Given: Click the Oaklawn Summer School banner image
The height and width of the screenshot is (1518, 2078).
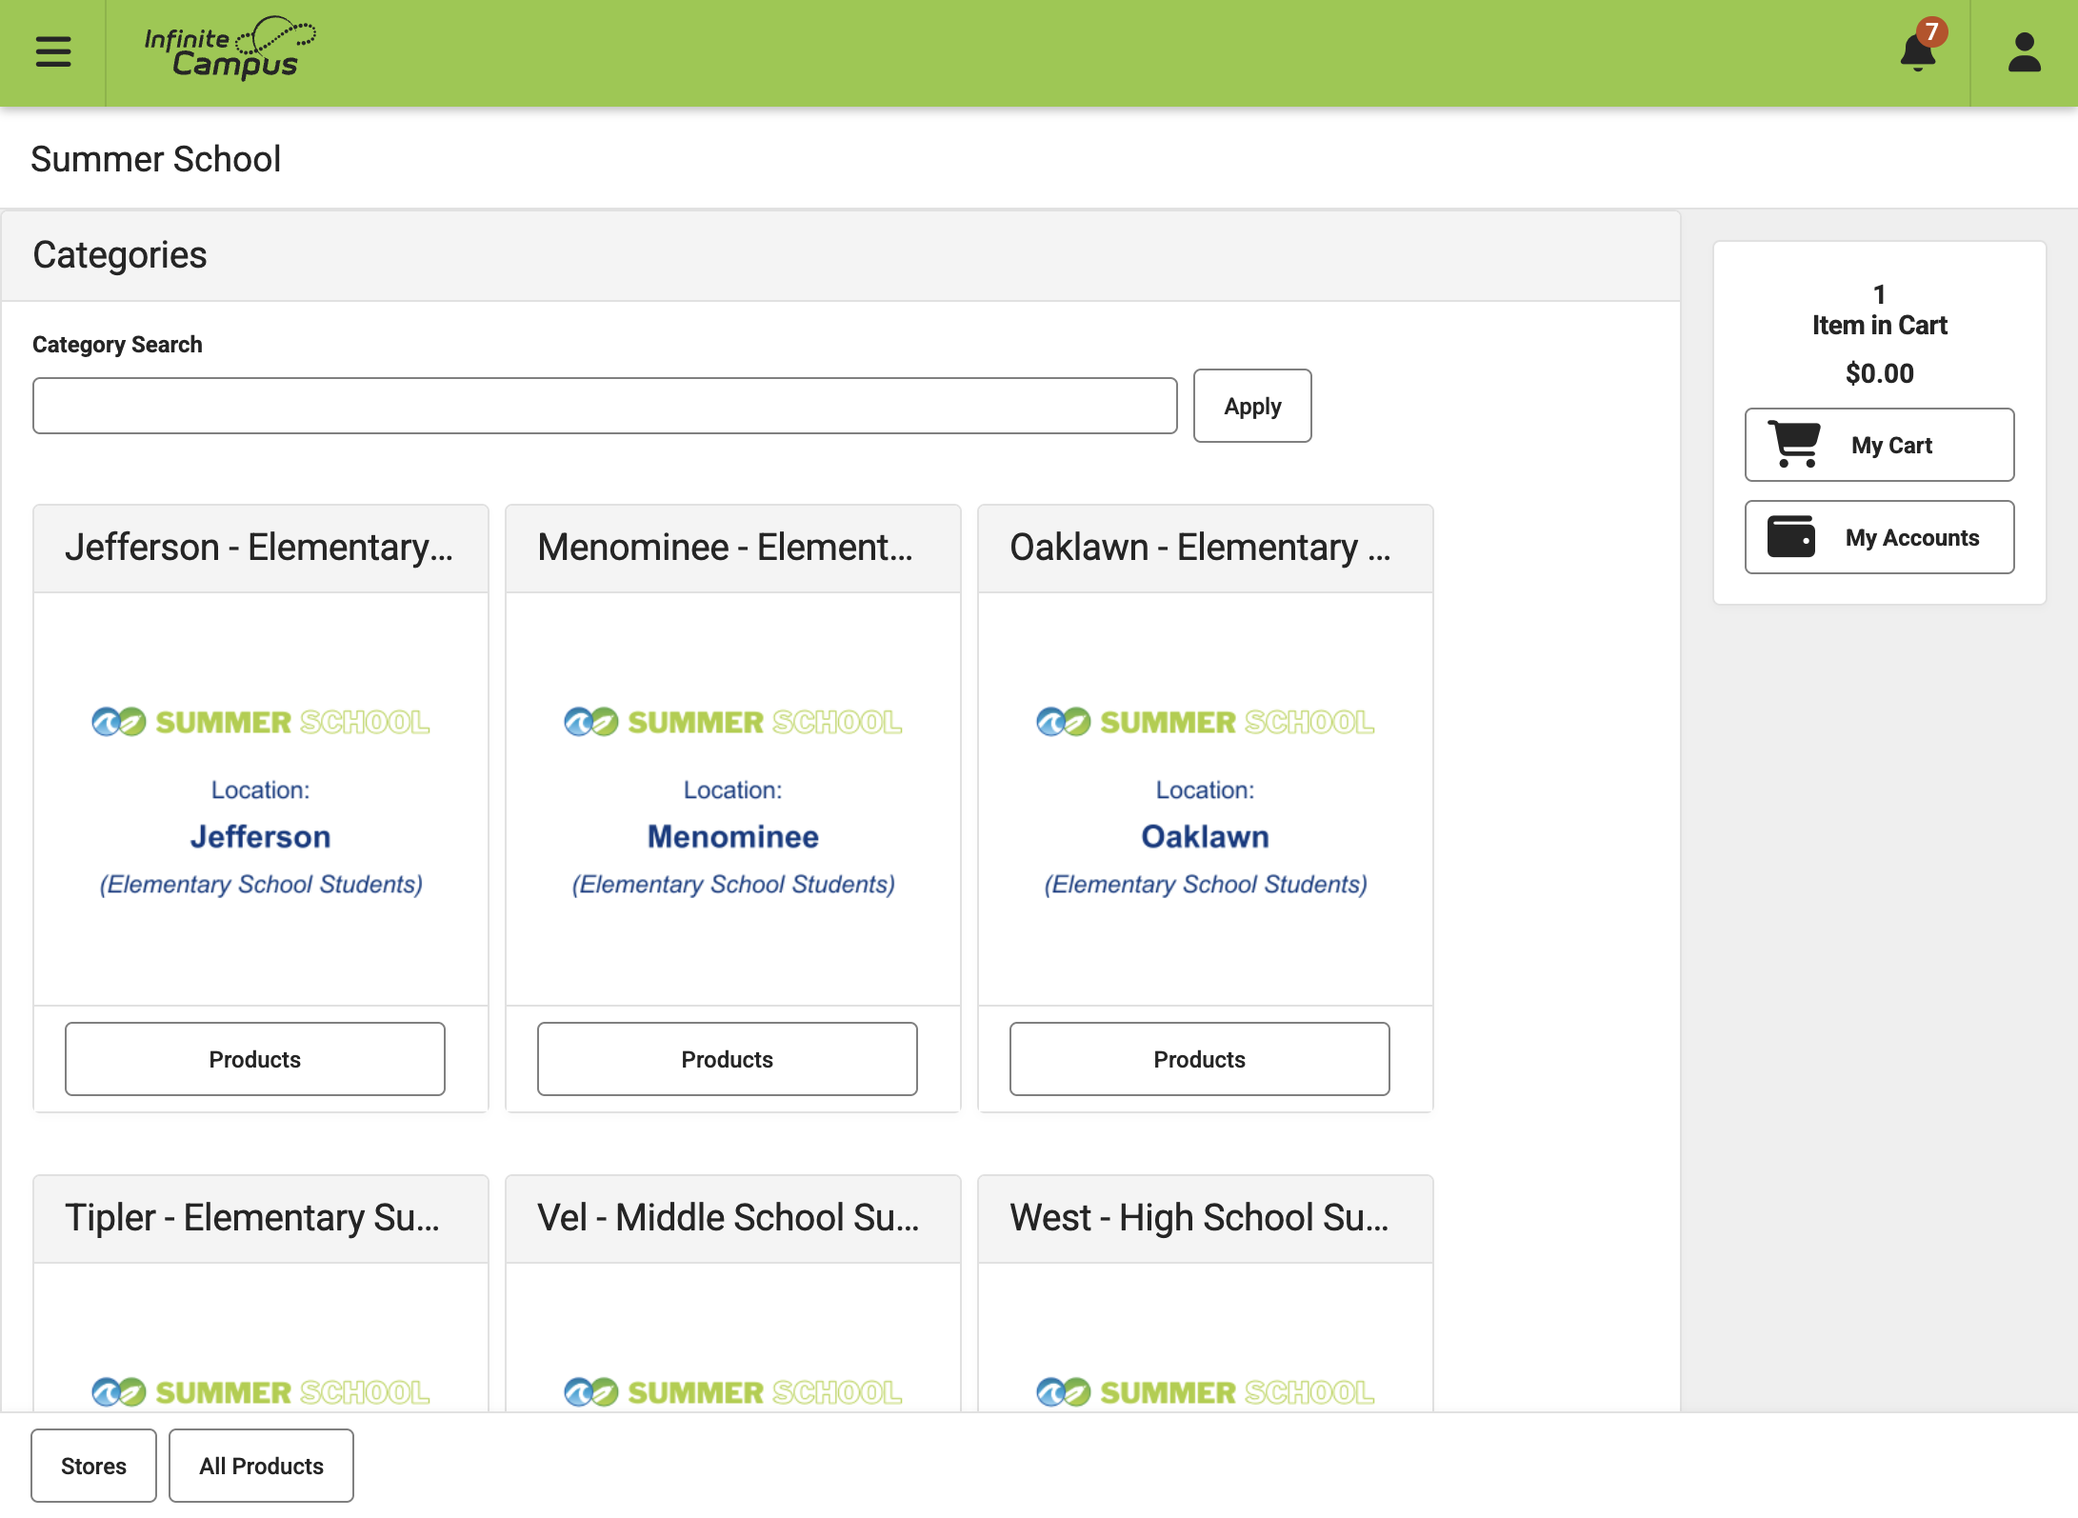Looking at the screenshot, I should tap(1206, 800).
